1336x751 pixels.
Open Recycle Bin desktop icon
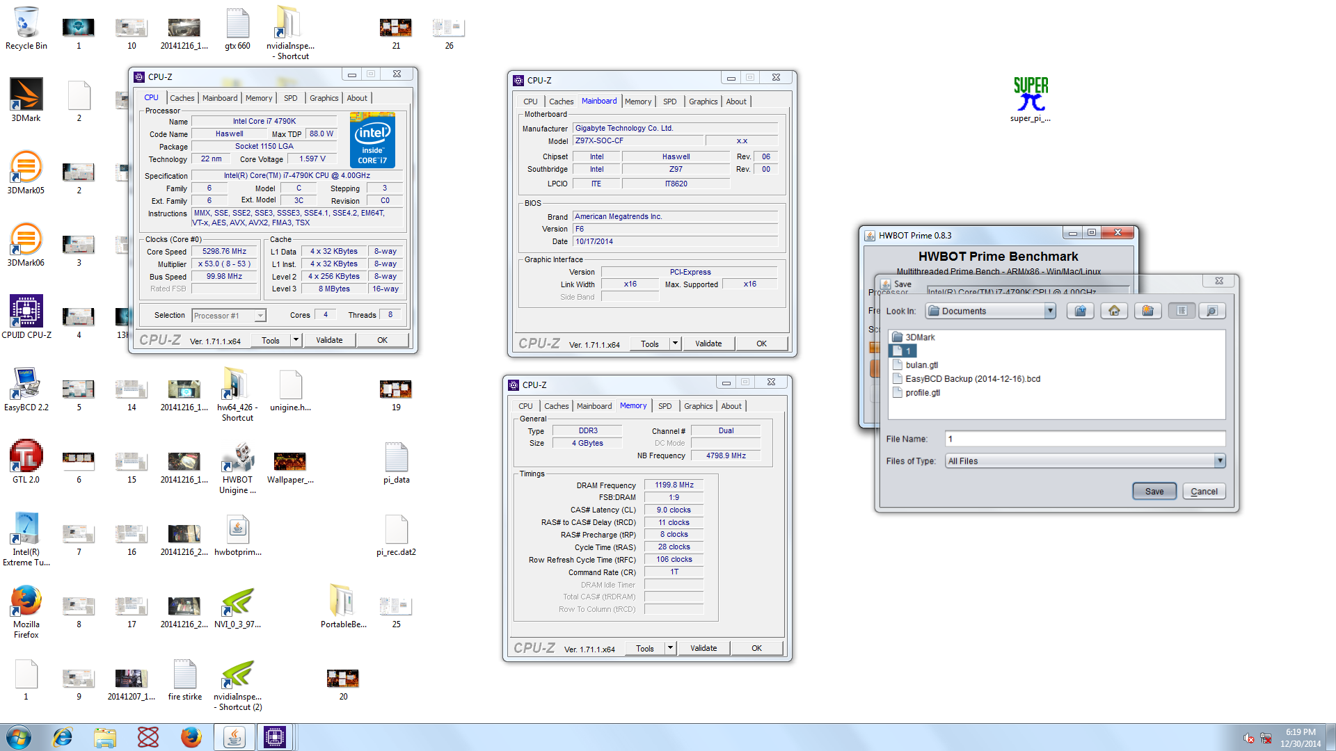[x=26, y=29]
